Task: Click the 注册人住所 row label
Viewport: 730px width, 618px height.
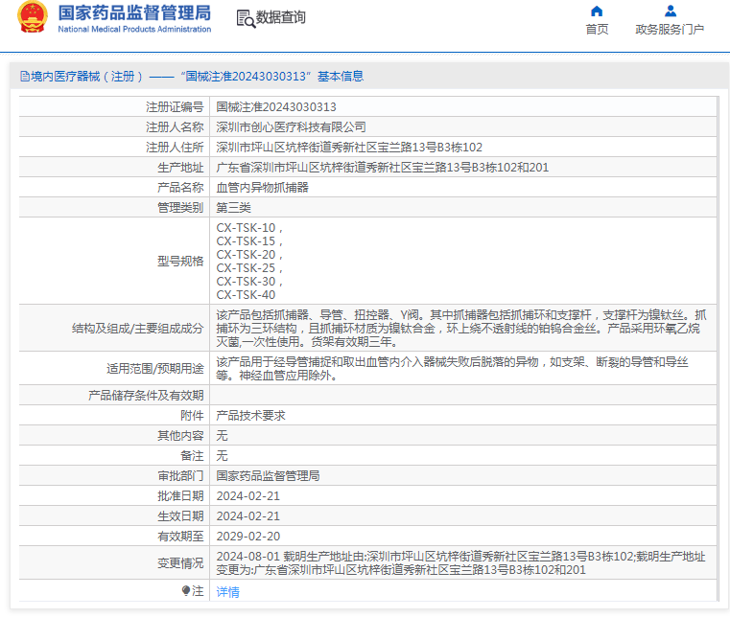Action: click(x=175, y=148)
